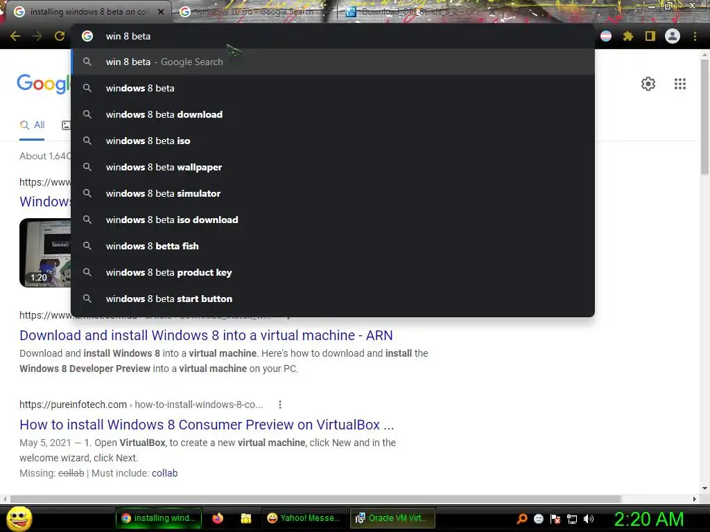Open the Chrome profile avatar
The width and height of the screenshot is (710, 532).
click(673, 36)
